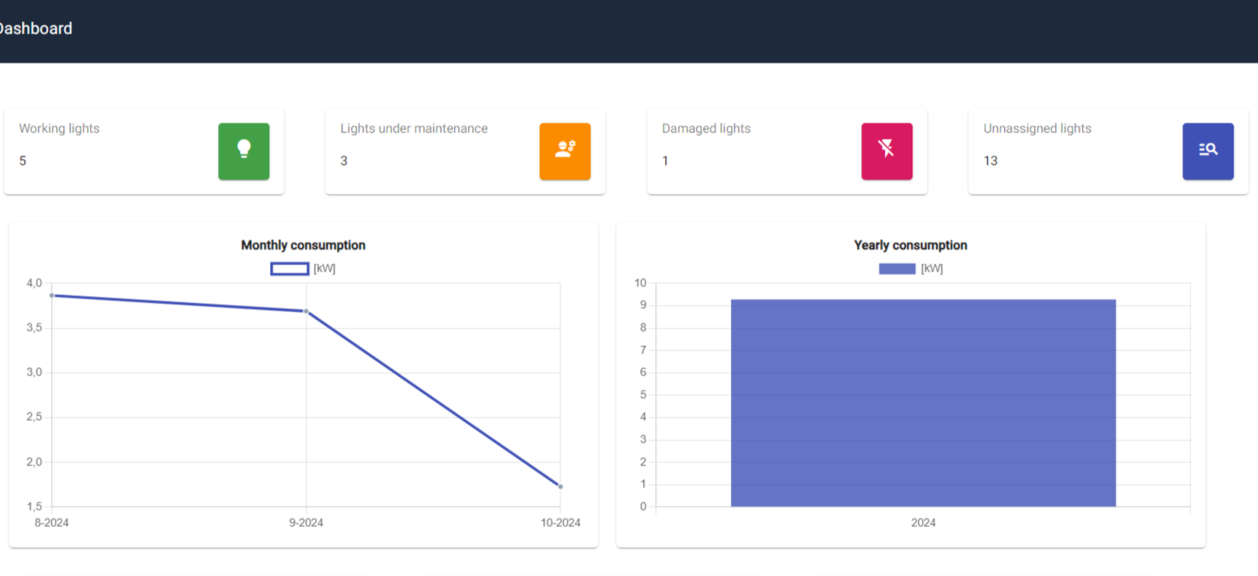
Task: Open the Damaged lights card label
Action: (706, 129)
